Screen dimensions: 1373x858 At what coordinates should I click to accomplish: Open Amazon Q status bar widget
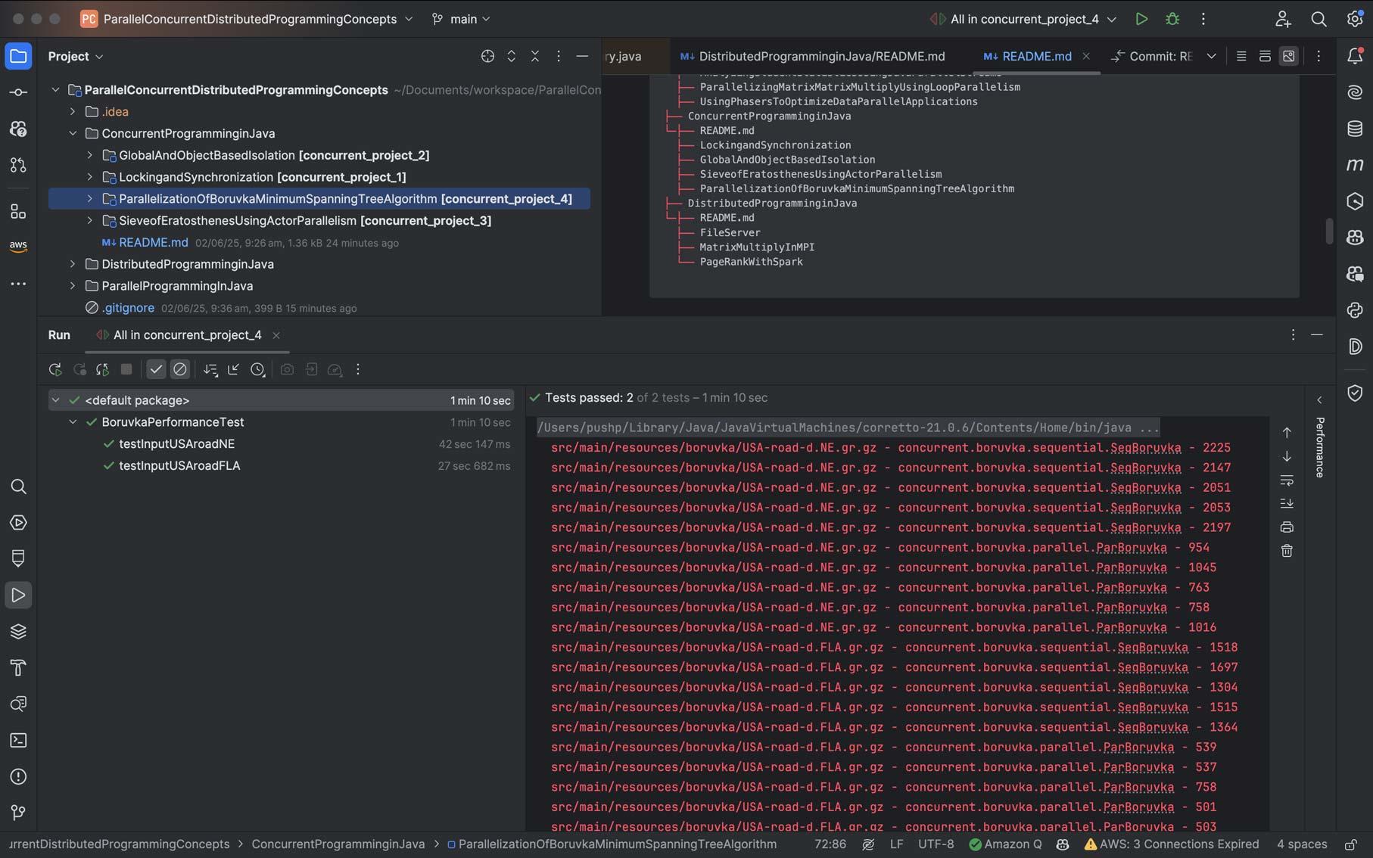1005,844
